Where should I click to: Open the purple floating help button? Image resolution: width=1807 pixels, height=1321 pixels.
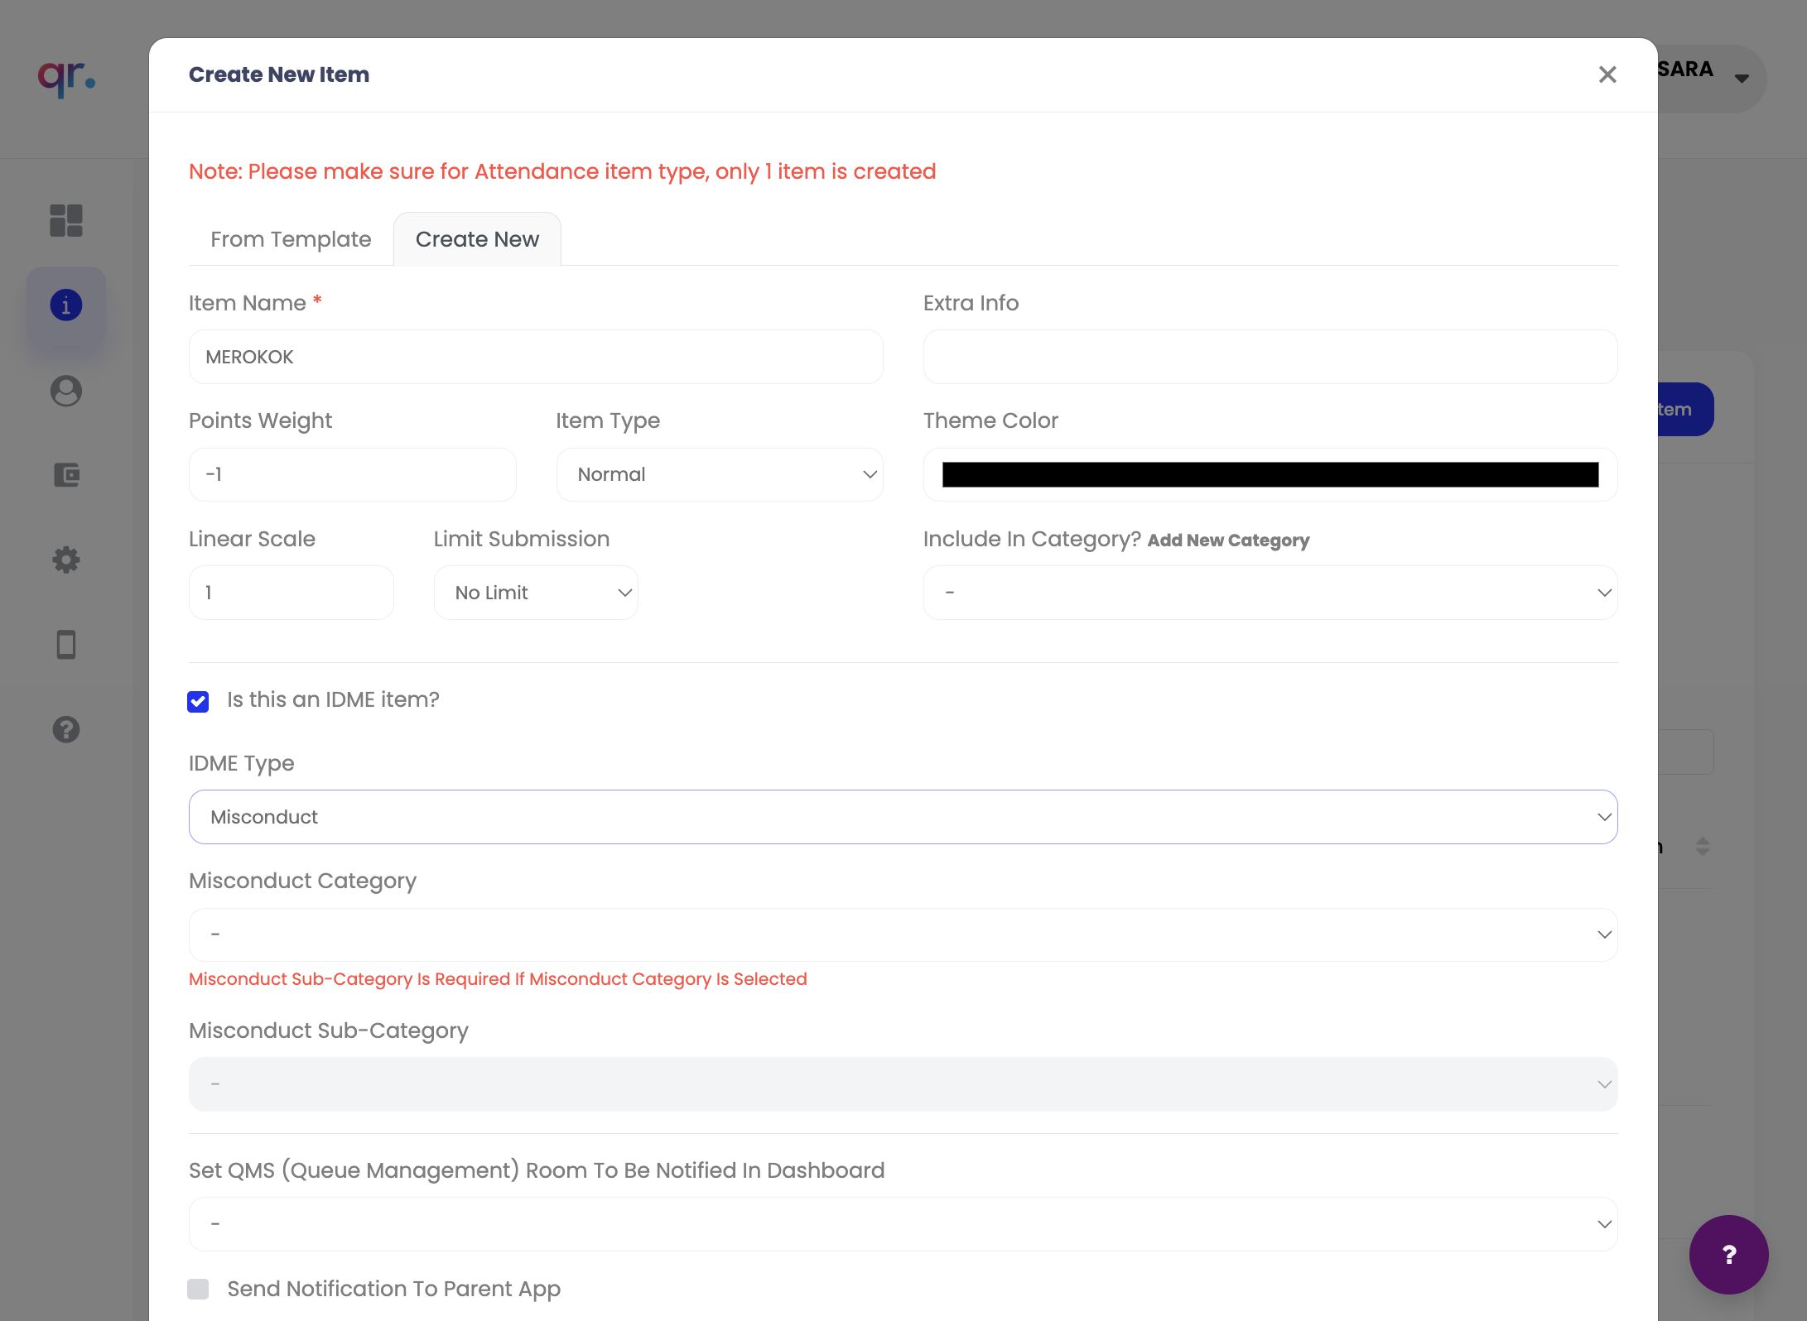pos(1729,1255)
